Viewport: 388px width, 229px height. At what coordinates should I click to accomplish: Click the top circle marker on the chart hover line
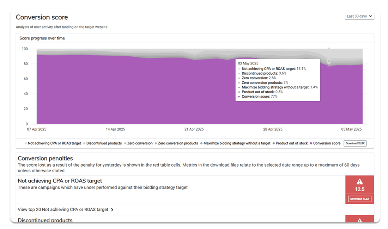[329, 49]
